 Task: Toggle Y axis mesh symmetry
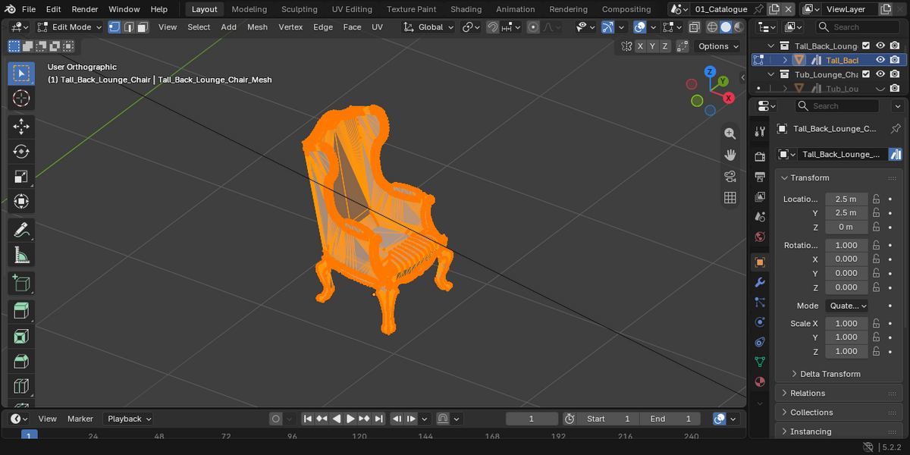point(653,46)
